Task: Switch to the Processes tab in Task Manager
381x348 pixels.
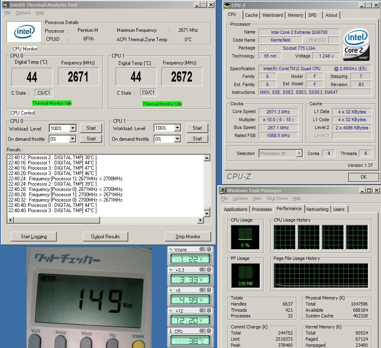Action: tap(262, 209)
